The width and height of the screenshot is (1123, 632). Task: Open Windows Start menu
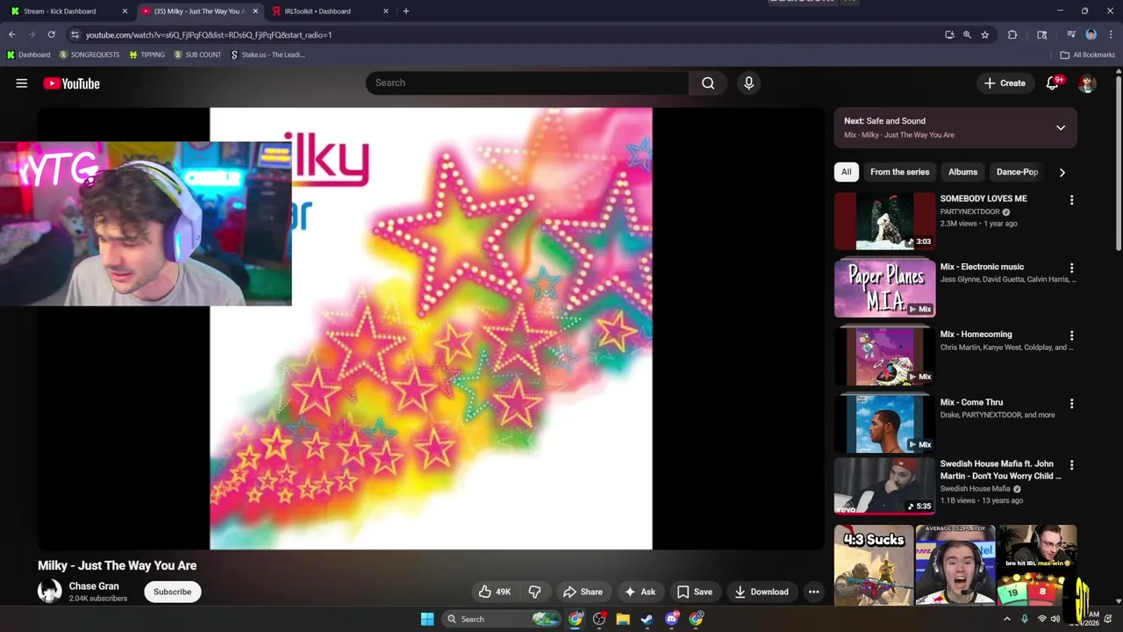tap(427, 619)
